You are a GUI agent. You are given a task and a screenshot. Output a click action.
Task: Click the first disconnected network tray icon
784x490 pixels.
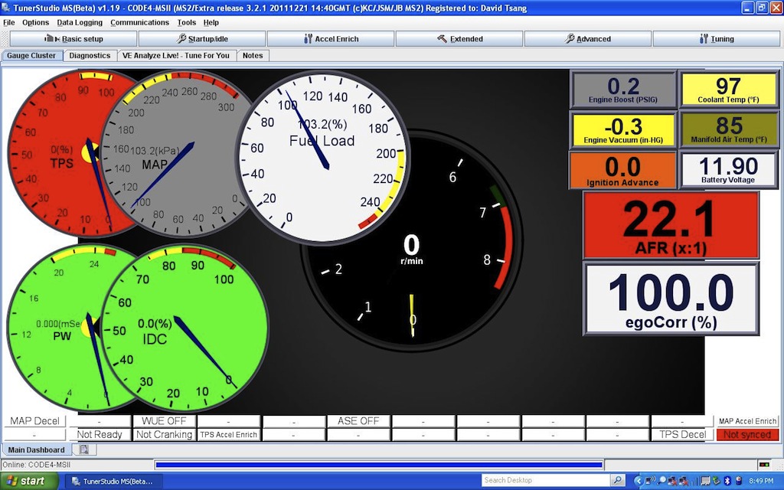click(672, 481)
